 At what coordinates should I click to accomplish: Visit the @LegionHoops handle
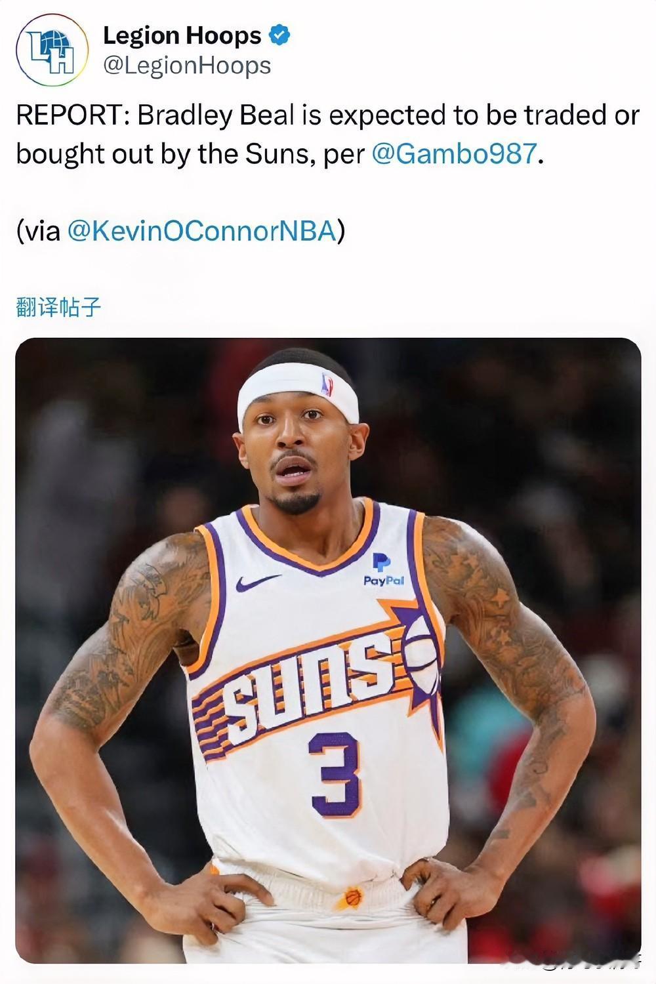(x=187, y=66)
